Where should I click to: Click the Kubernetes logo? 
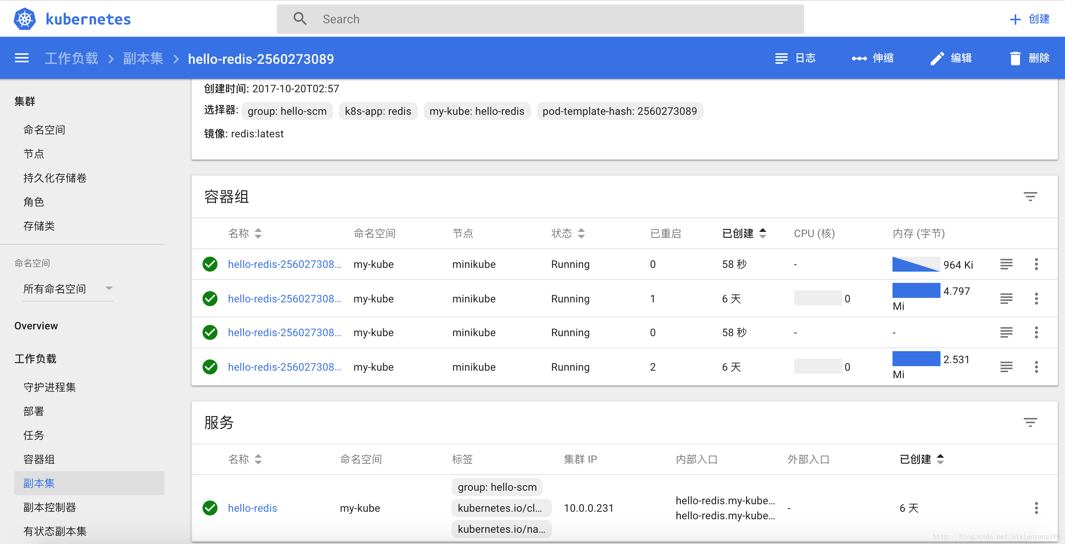click(x=24, y=19)
